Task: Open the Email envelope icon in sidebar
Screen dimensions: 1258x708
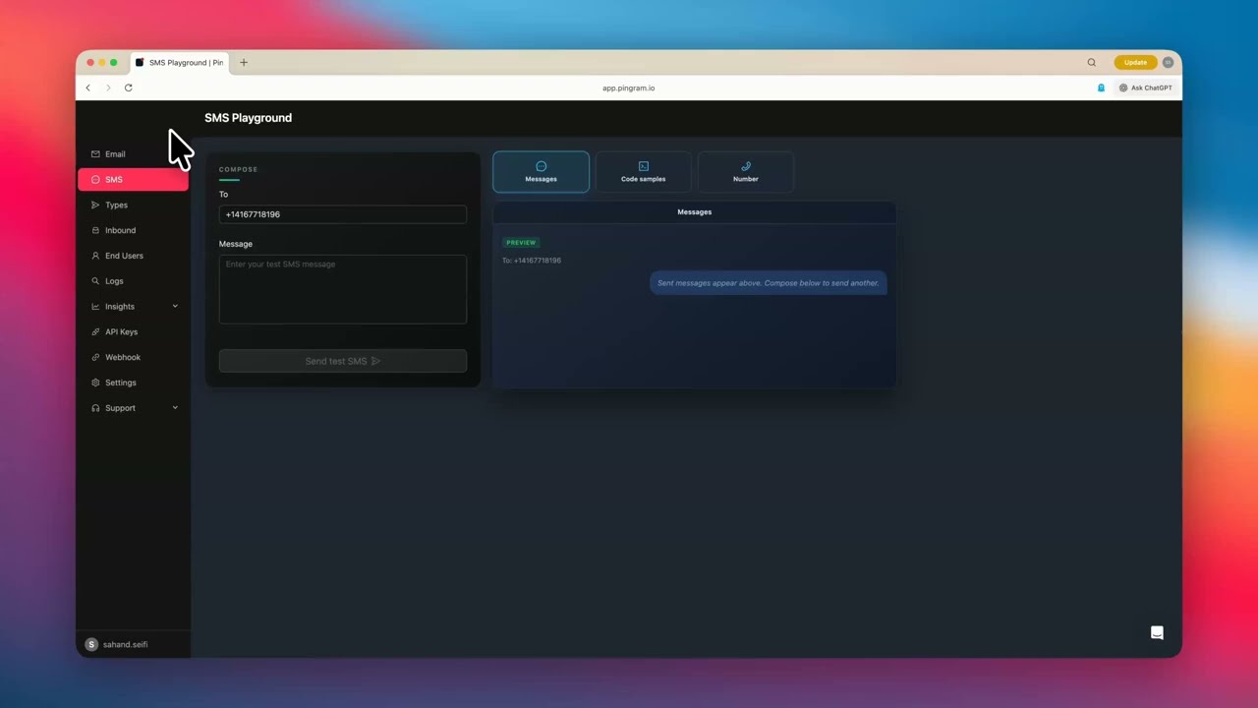Action: pyautogui.click(x=95, y=154)
